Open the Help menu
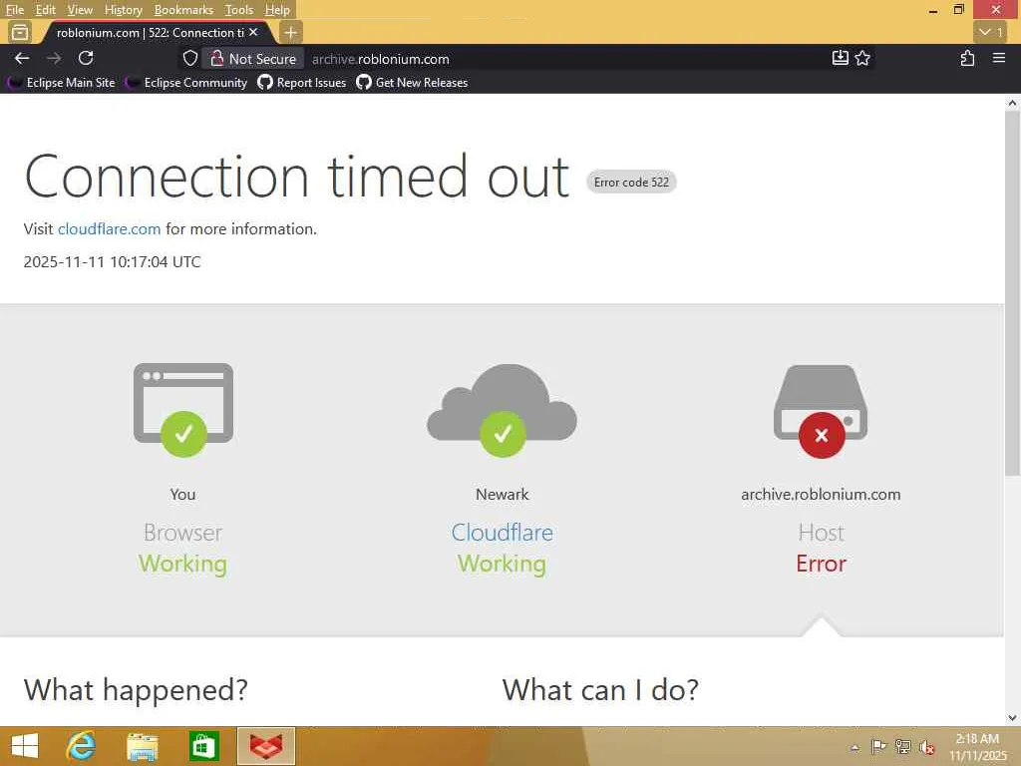 point(277,10)
